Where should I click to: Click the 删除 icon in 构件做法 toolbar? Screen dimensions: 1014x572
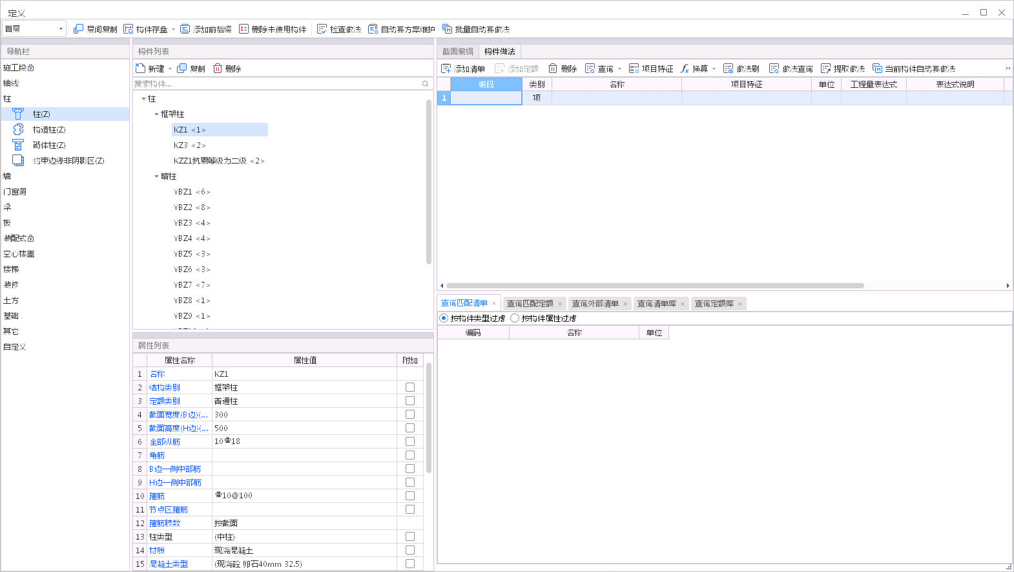[x=553, y=69]
